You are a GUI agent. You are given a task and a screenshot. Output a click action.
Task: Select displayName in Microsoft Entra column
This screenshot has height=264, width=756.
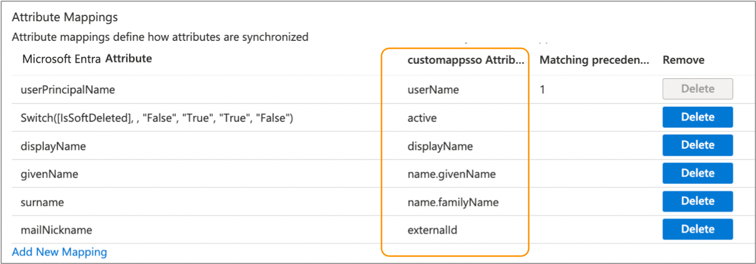point(53,146)
